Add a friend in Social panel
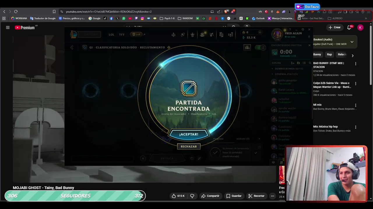 point(293,63)
